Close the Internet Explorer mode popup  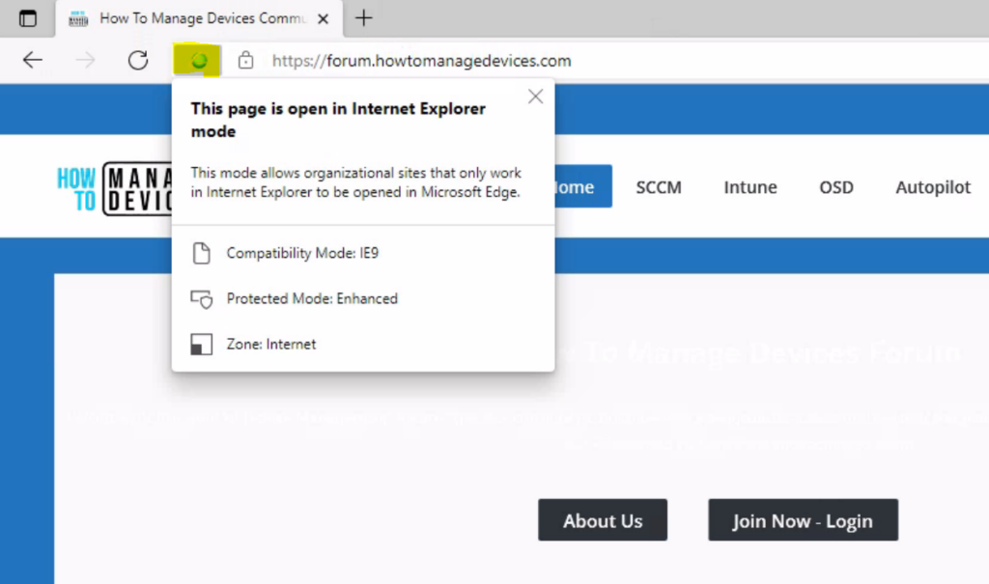tap(535, 97)
